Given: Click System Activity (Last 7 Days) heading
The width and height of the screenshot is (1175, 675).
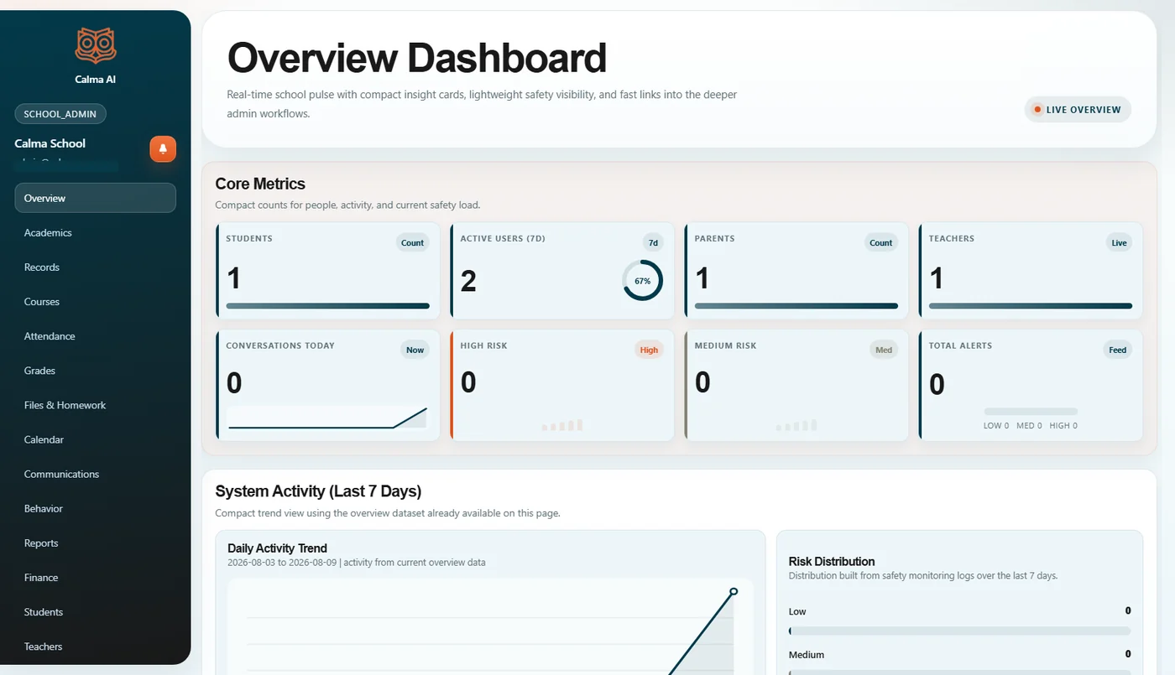Looking at the screenshot, I should tap(318, 491).
